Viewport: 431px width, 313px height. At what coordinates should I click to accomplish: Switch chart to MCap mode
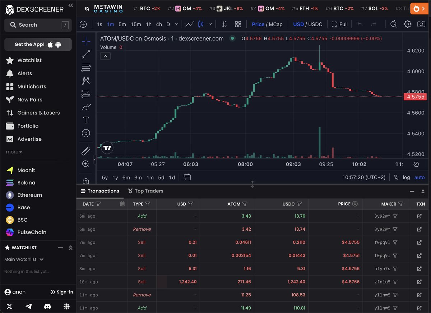(x=275, y=24)
